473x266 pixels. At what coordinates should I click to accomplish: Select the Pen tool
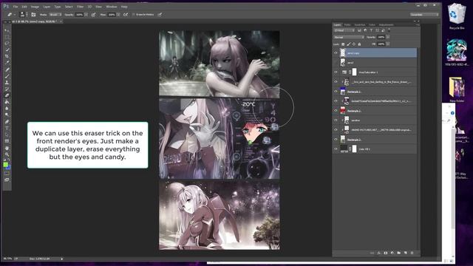(x=7, y=121)
